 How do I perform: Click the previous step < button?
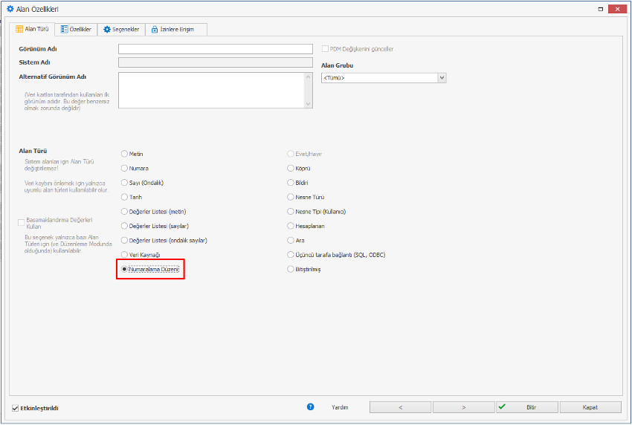point(400,407)
